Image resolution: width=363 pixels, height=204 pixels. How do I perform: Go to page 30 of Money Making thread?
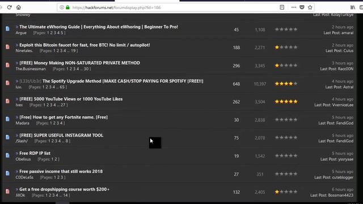(x=86, y=69)
